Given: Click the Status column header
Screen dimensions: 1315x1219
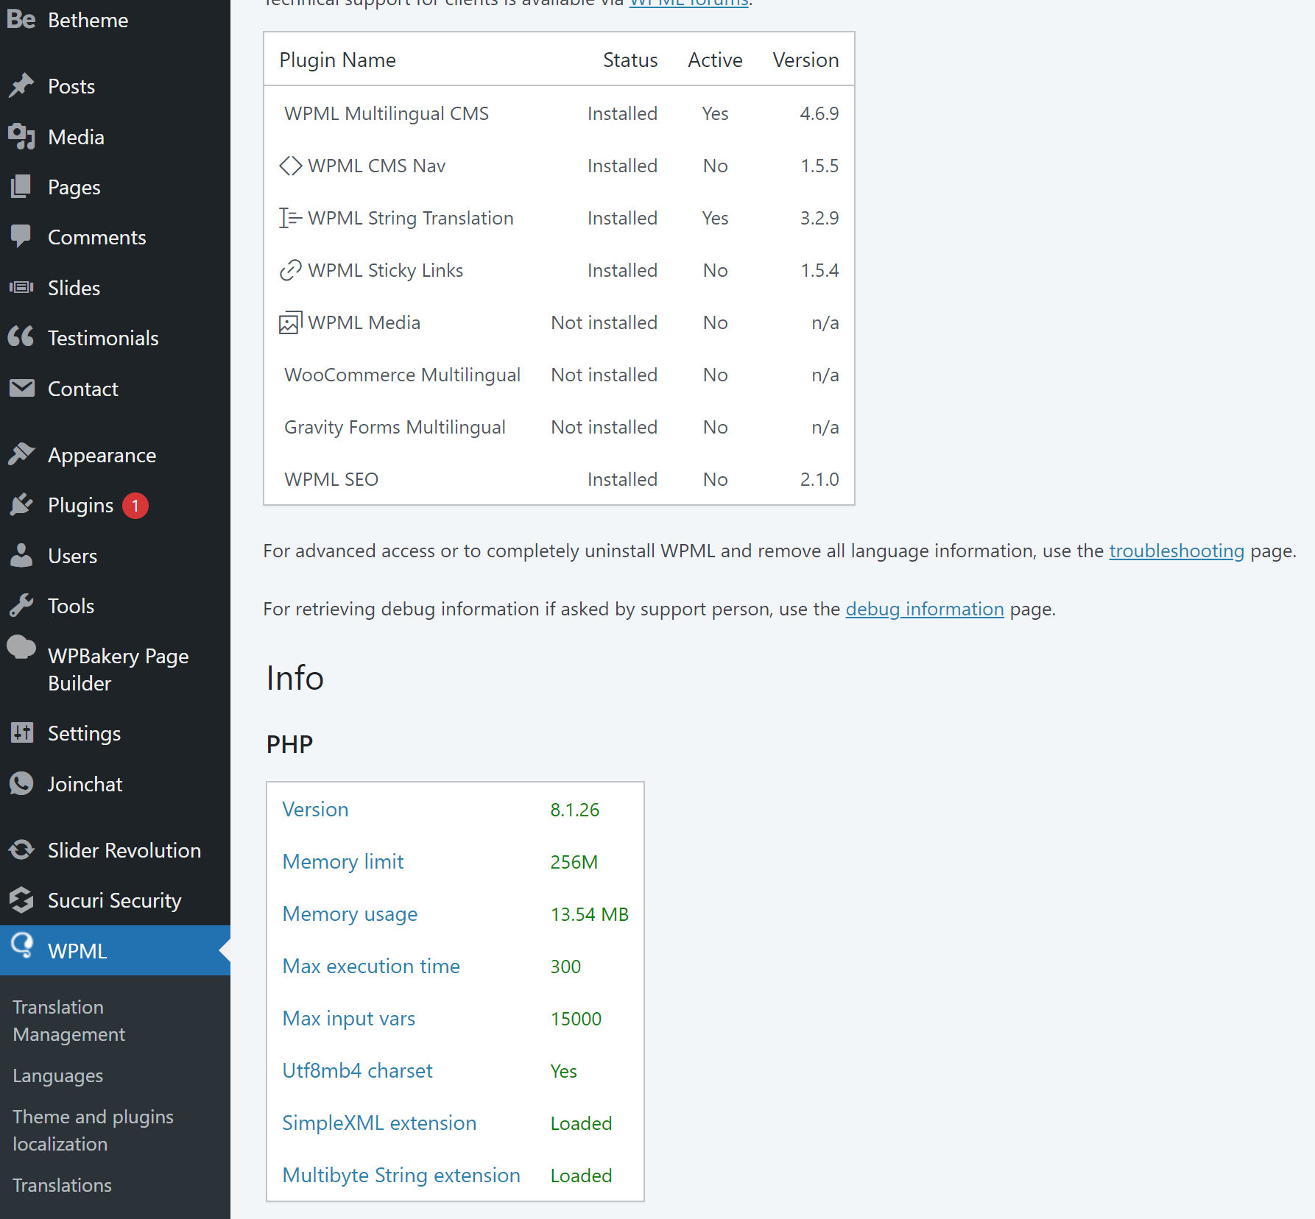Looking at the screenshot, I should (x=630, y=60).
